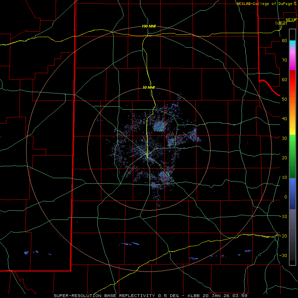This screenshot has width=298, height=298.
Task: Click the NEXLAB-College of DuPage credit text
Action: pos(266,4)
